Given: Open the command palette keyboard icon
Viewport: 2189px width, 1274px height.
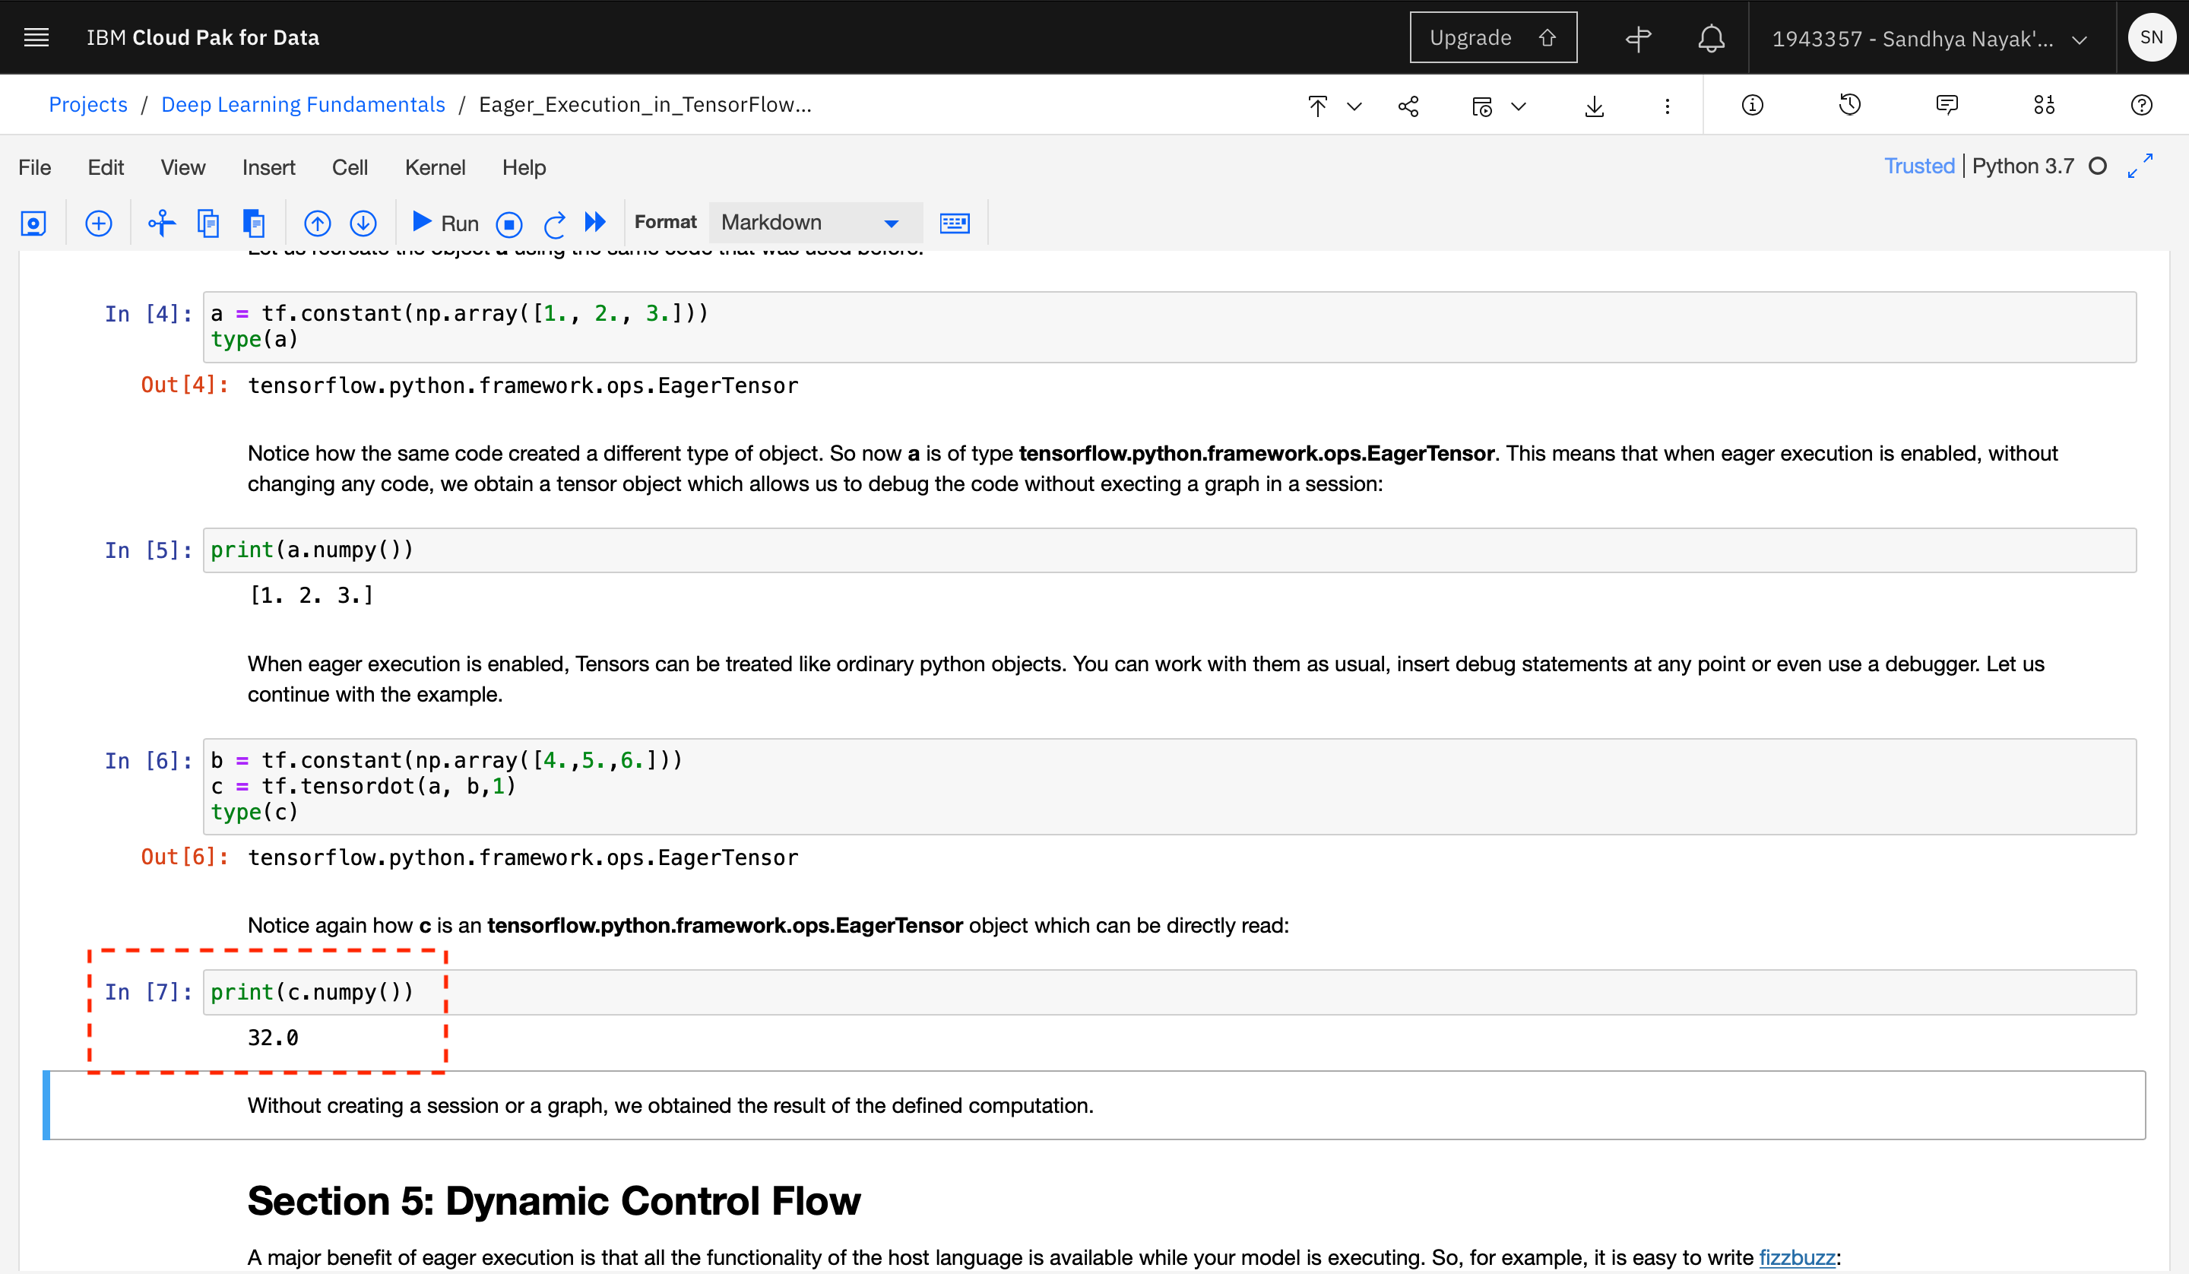Looking at the screenshot, I should (954, 223).
